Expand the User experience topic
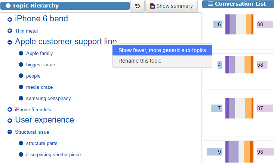Image resolution: width=274 pixels, height=163 pixels. coord(10,121)
